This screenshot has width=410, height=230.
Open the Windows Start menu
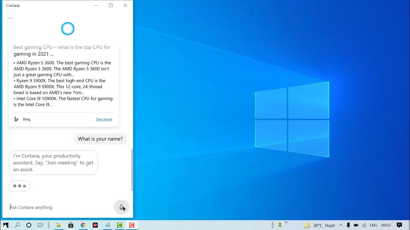coord(5,225)
